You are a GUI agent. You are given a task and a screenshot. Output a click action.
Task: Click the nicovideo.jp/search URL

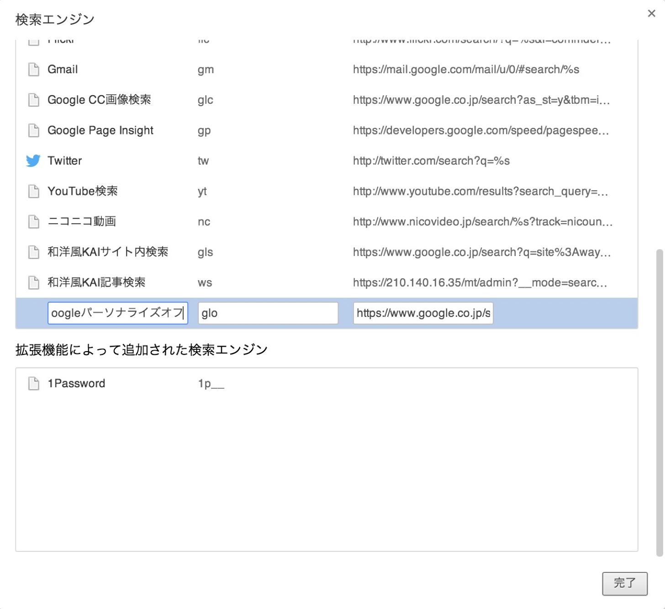tap(483, 222)
